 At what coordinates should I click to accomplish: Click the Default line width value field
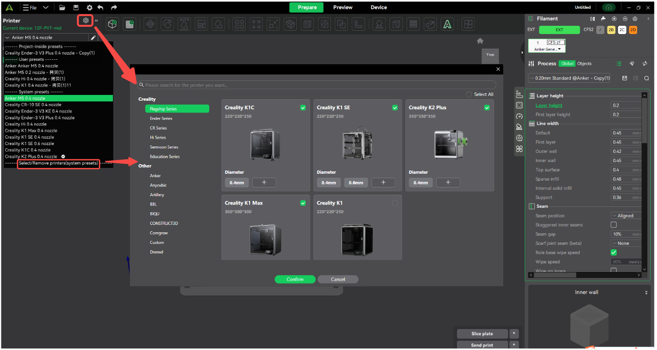coord(626,133)
